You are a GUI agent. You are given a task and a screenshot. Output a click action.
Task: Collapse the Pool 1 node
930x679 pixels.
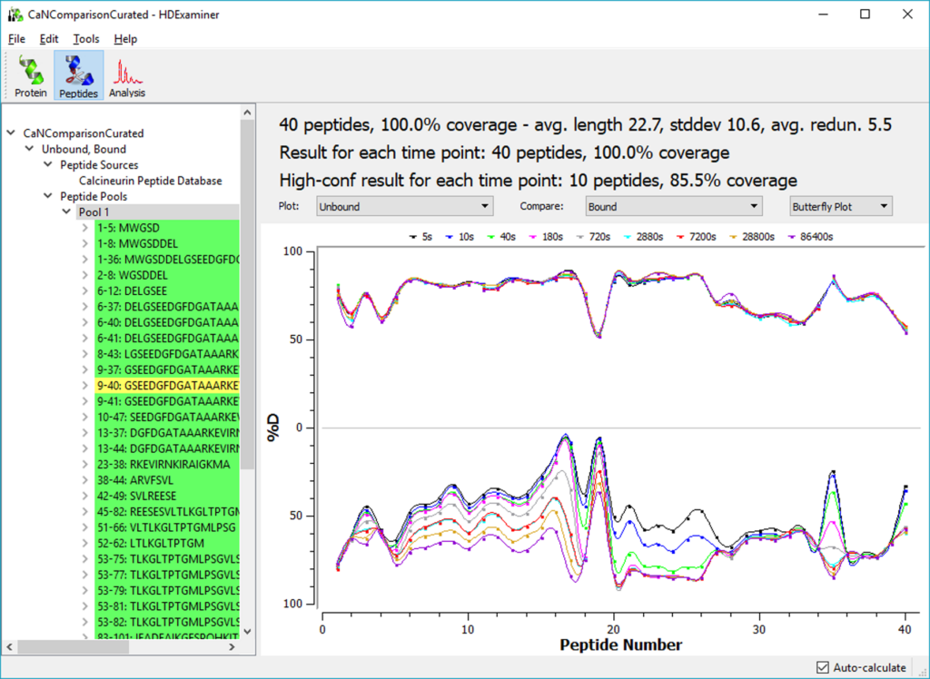click(x=66, y=212)
